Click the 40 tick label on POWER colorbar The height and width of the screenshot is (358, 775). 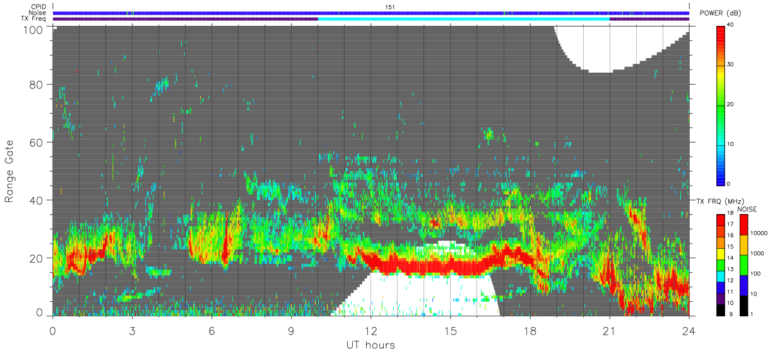[731, 25]
